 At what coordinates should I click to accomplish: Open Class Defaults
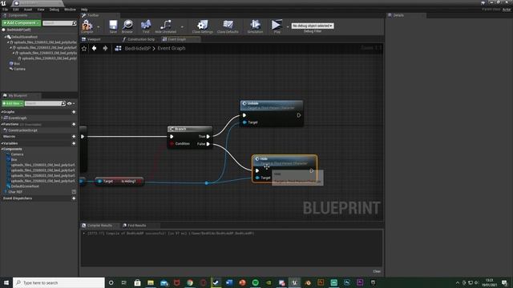(228, 26)
